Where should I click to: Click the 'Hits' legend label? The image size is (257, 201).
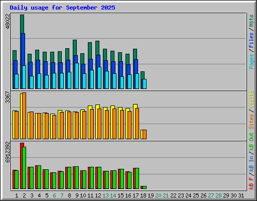(x=251, y=21)
